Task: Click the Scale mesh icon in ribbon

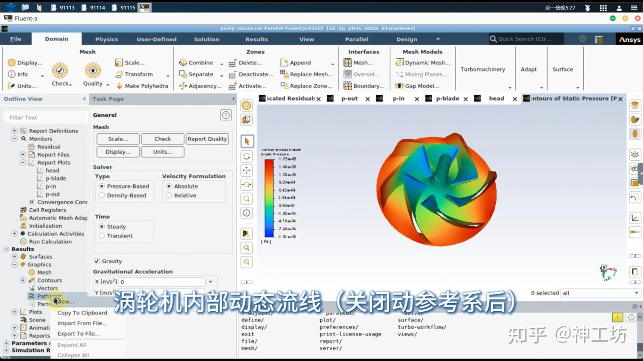Action: (x=119, y=63)
